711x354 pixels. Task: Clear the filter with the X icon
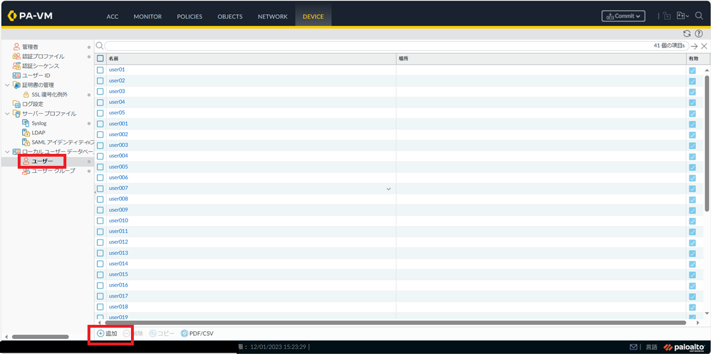click(x=704, y=46)
